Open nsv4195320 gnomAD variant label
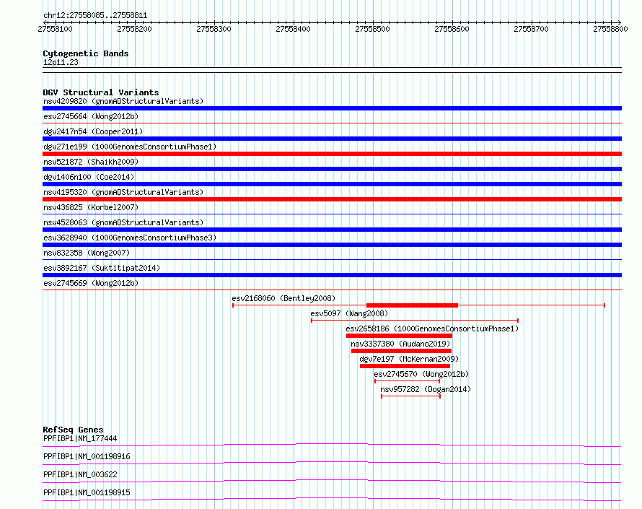 pyautogui.click(x=123, y=192)
